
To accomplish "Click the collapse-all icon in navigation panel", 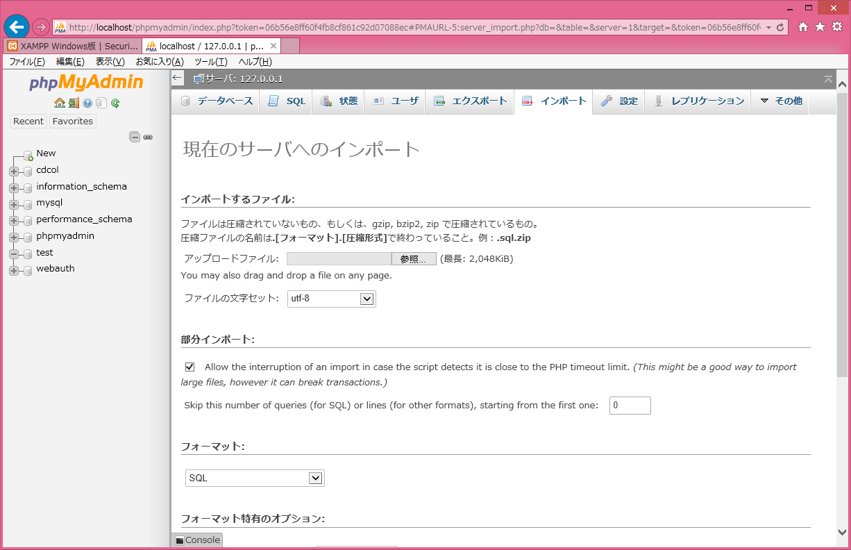I will 135,137.
